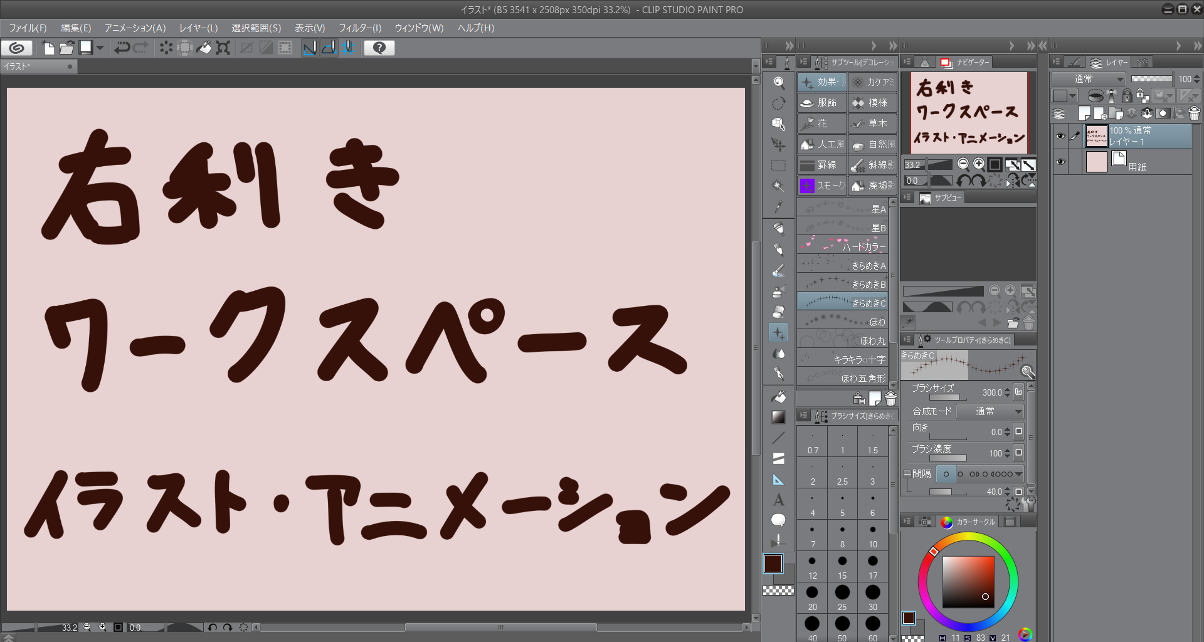Viewport: 1204px width, 642px height.
Task: Select the Auto select magic wand tool
Action: (x=778, y=186)
